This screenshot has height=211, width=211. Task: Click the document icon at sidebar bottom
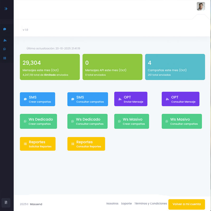pos(6,202)
